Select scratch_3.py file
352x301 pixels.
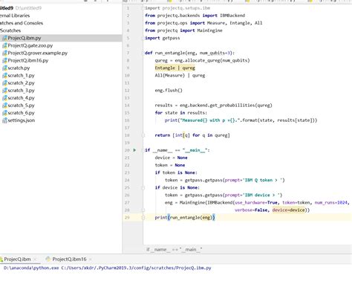tap(21, 90)
